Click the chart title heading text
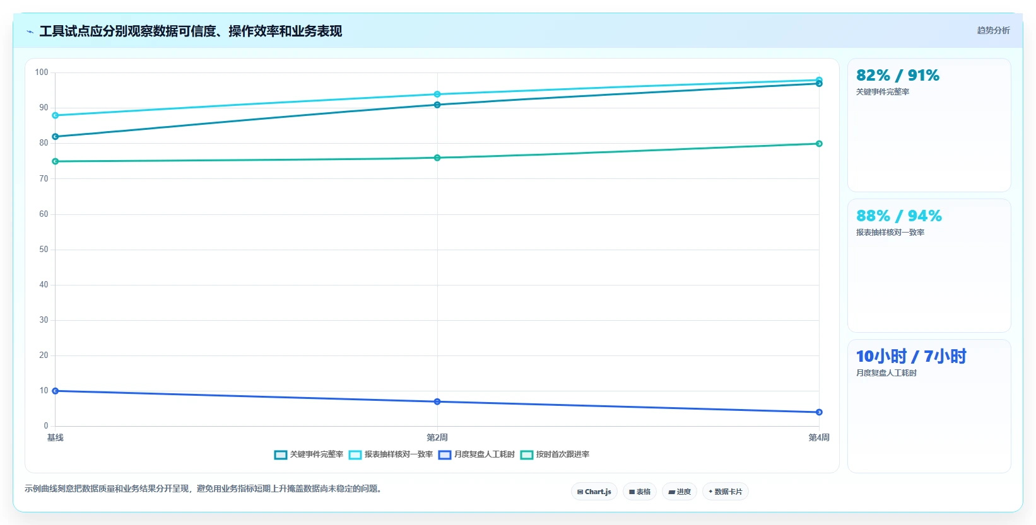 [x=191, y=32]
